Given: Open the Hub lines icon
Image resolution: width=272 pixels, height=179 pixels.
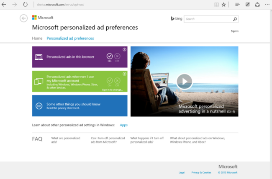Looking at the screenshot, I should (238, 5).
